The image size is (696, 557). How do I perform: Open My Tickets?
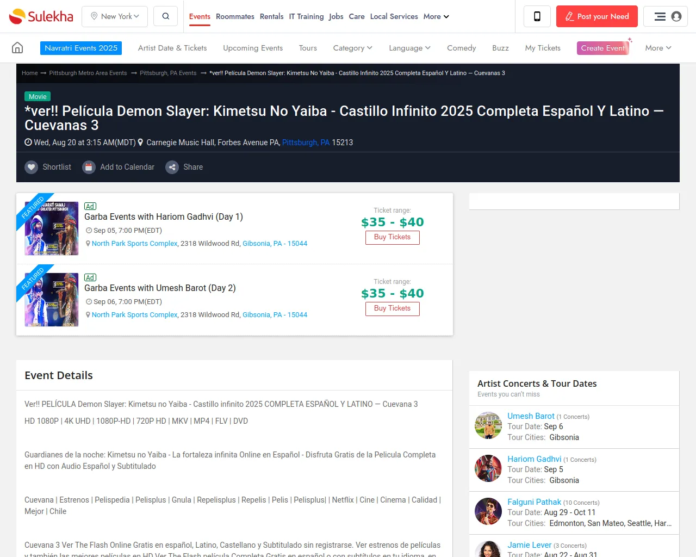(x=543, y=48)
